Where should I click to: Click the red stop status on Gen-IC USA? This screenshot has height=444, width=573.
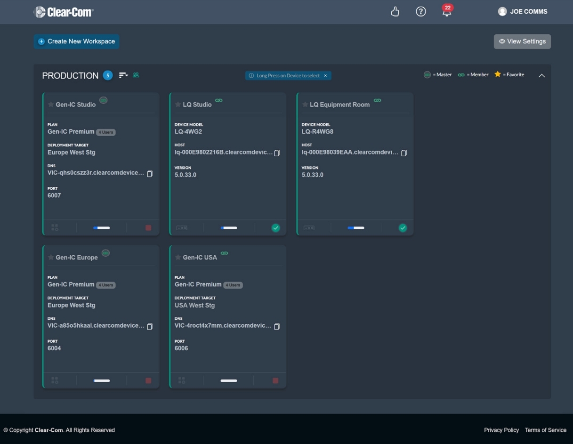tap(275, 380)
